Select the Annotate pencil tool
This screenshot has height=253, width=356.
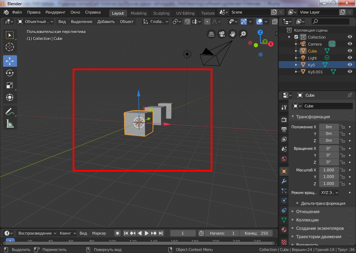pos(10,112)
